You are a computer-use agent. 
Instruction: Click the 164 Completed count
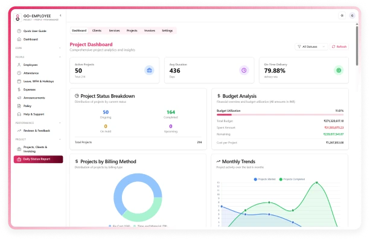click(171, 112)
